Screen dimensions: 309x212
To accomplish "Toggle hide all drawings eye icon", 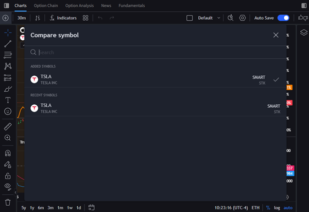I will (8, 187).
